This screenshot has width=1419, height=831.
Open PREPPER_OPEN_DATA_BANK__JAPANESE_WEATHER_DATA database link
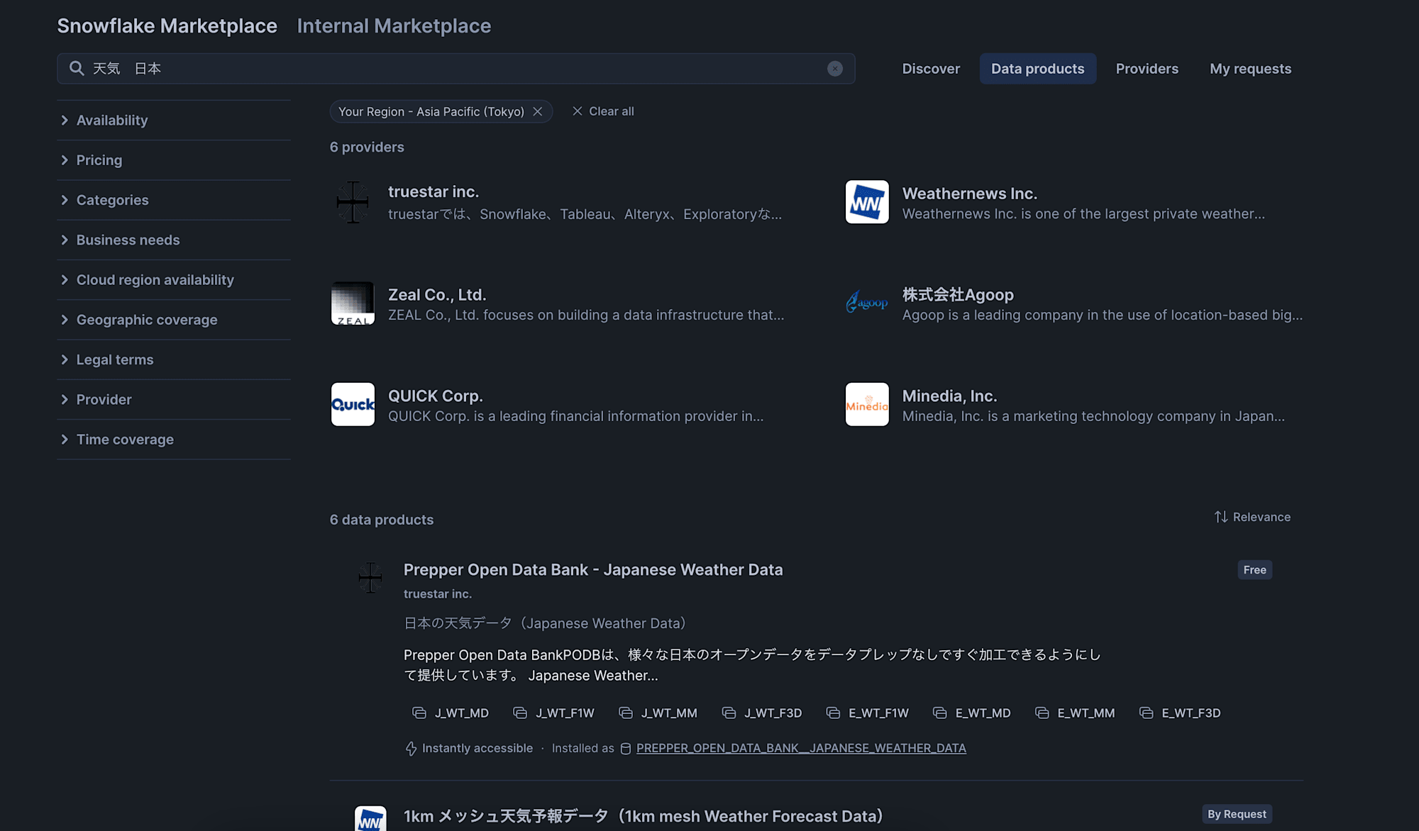[x=801, y=748]
